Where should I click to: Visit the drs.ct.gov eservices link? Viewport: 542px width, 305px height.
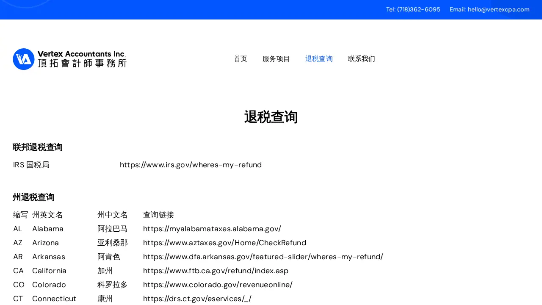coord(197,299)
